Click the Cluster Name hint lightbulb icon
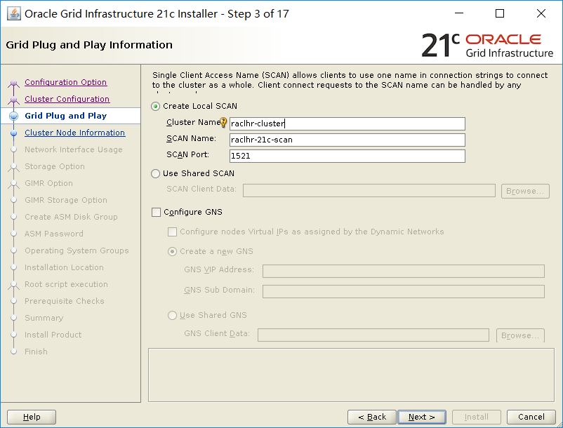Image resolution: width=563 pixels, height=428 pixels. click(223, 122)
